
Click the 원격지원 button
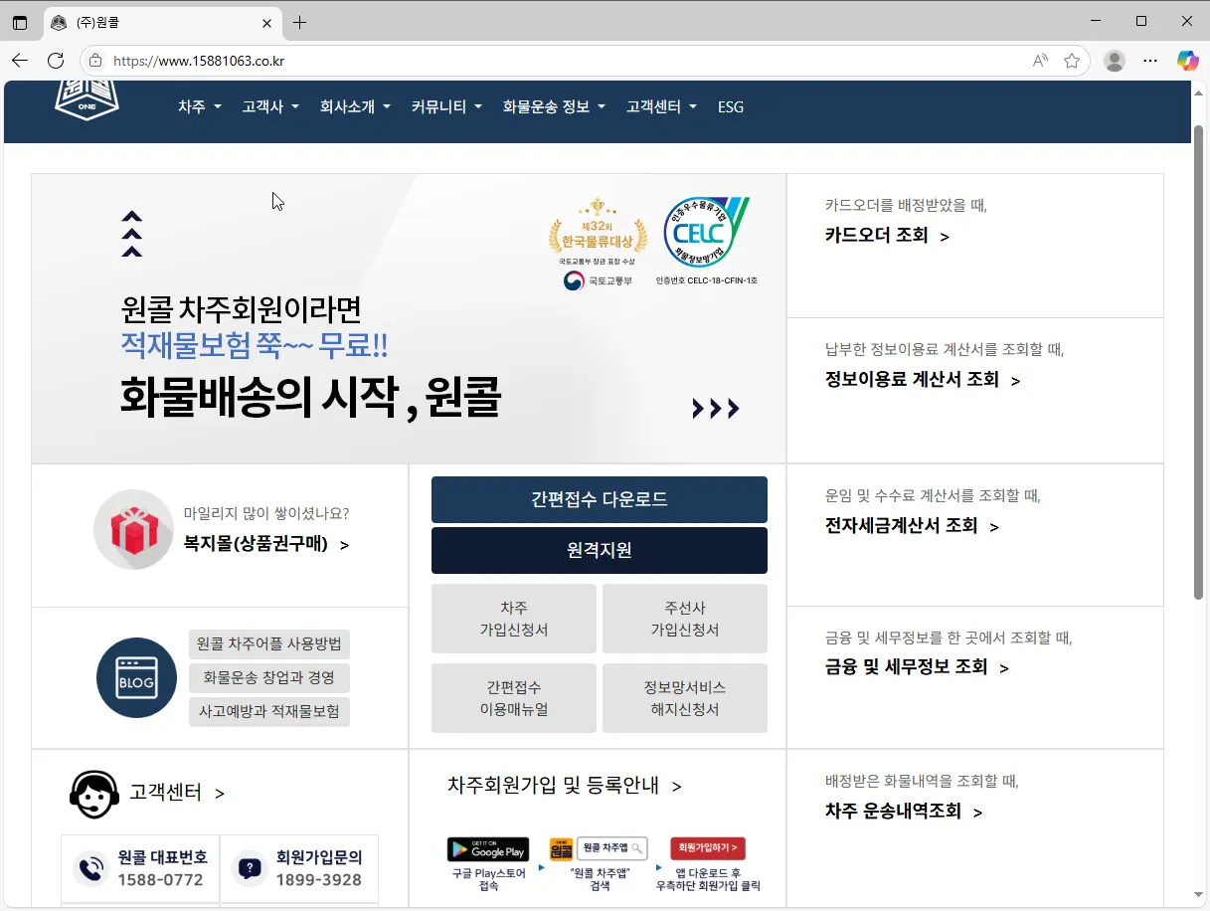(x=600, y=550)
